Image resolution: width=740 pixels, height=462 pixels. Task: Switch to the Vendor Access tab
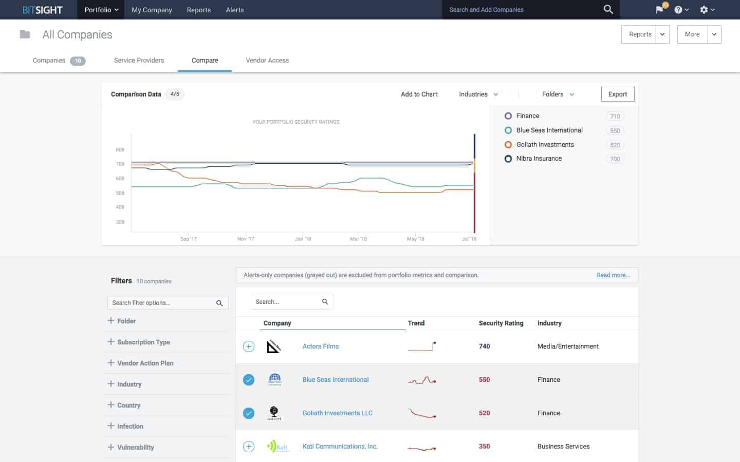pyautogui.click(x=267, y=61)
